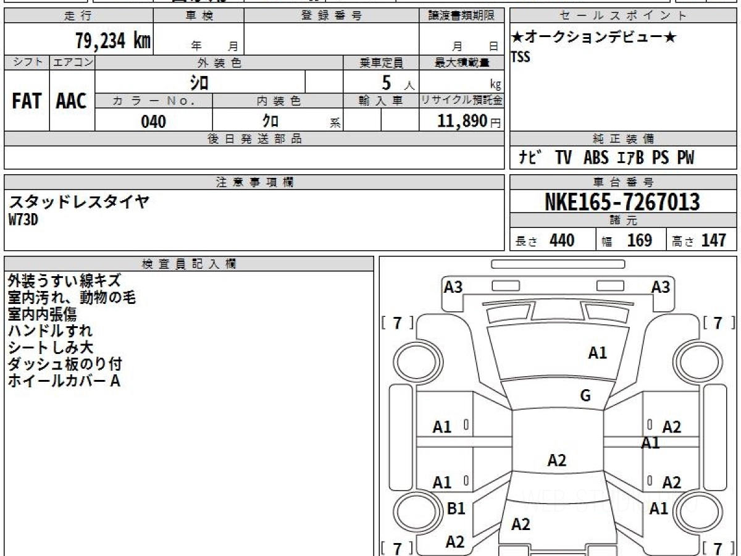This screenshot has height=556, width=741.
Task: Select "ナビ" in the equipment list
Action: 530,158
